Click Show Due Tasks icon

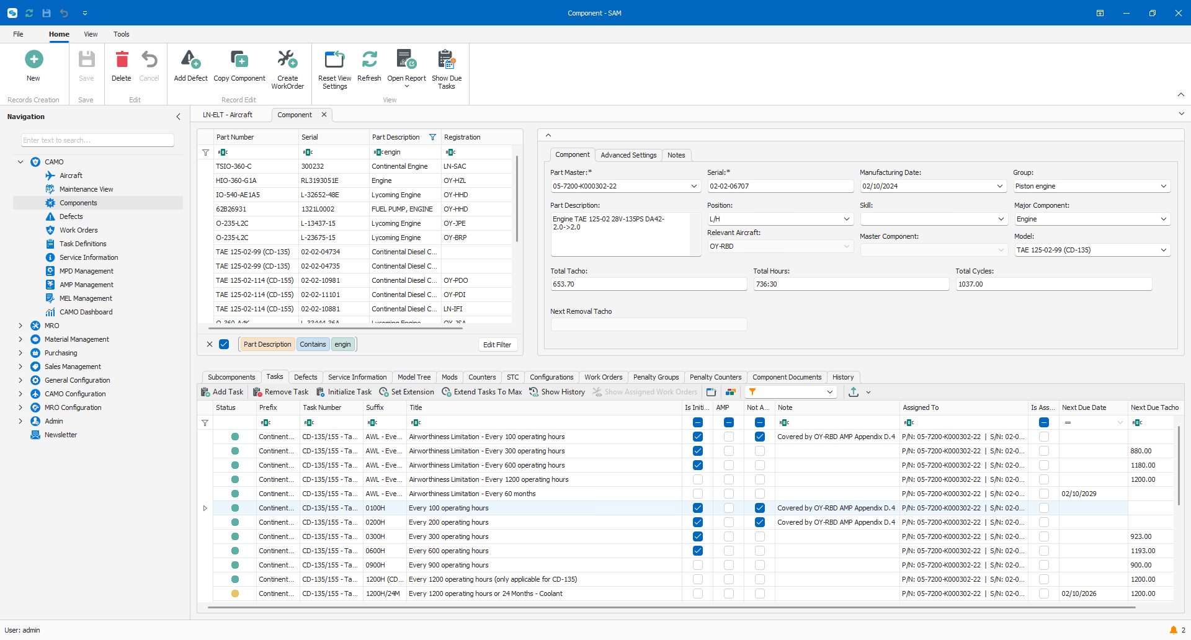pyautogui.click(x=447, y=60)
